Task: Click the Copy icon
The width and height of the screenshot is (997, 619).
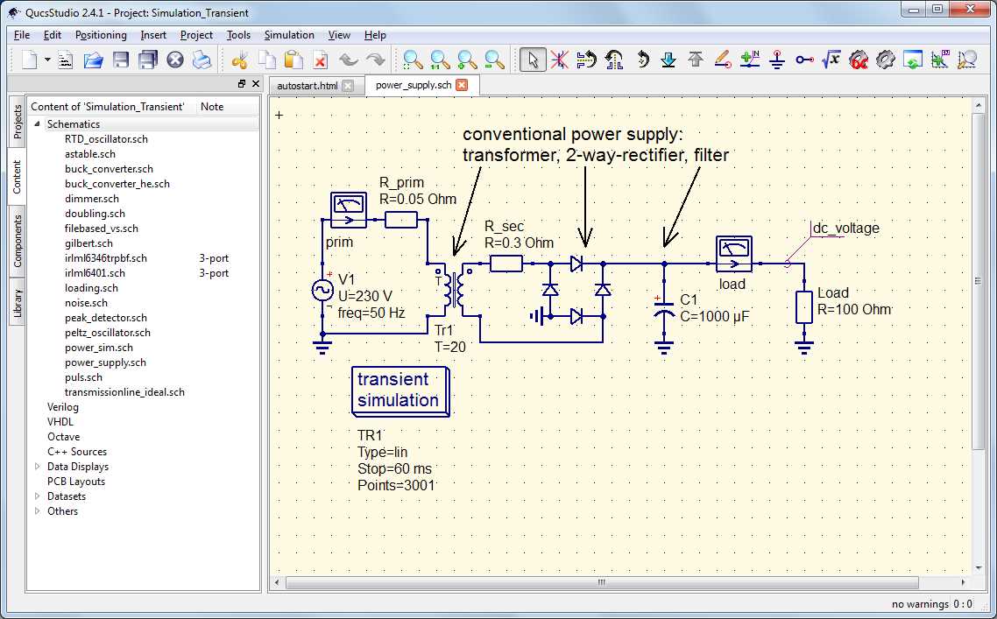Action: 266,60
